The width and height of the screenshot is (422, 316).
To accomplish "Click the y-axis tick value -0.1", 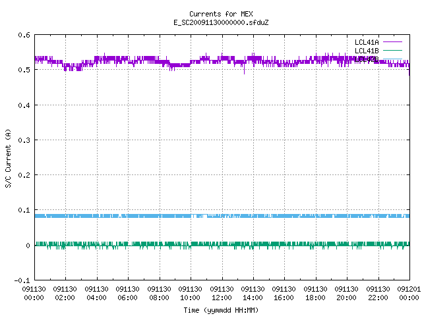I will pos(22,280).
